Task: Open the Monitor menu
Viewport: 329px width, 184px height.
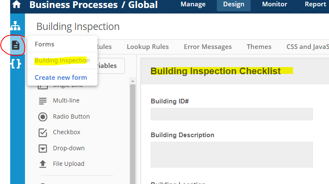Action: pyautogui.click(x=274, y=4)
